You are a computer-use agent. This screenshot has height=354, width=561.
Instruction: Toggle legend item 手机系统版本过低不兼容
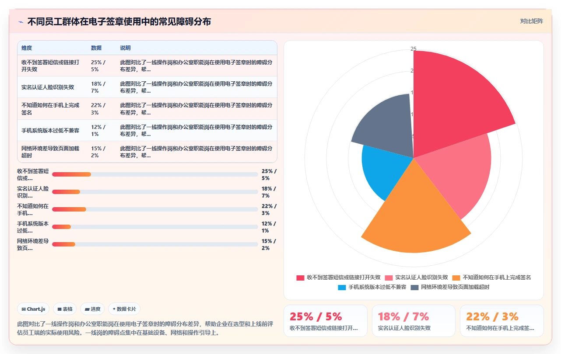tap(372, 287)
